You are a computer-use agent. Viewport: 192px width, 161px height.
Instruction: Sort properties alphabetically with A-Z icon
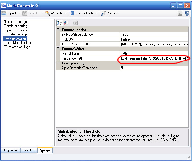[x=66, y=23]
